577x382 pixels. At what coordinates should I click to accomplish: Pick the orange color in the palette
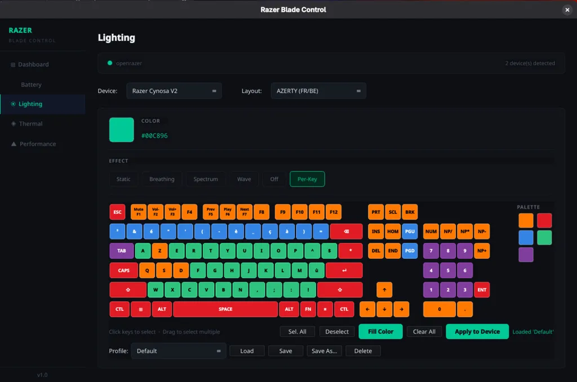tap(526, 221)
